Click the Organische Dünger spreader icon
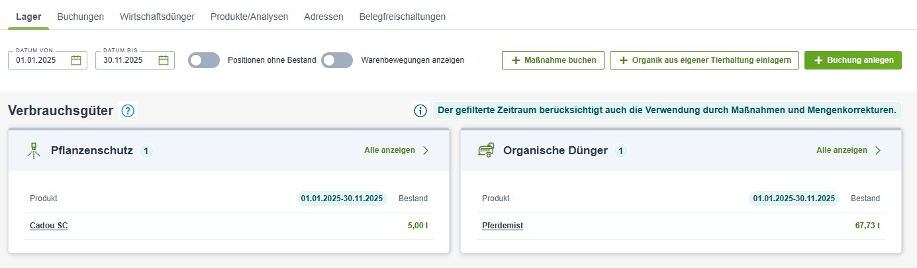This screenshot has height=268, width=917. [x=487, y=150]
